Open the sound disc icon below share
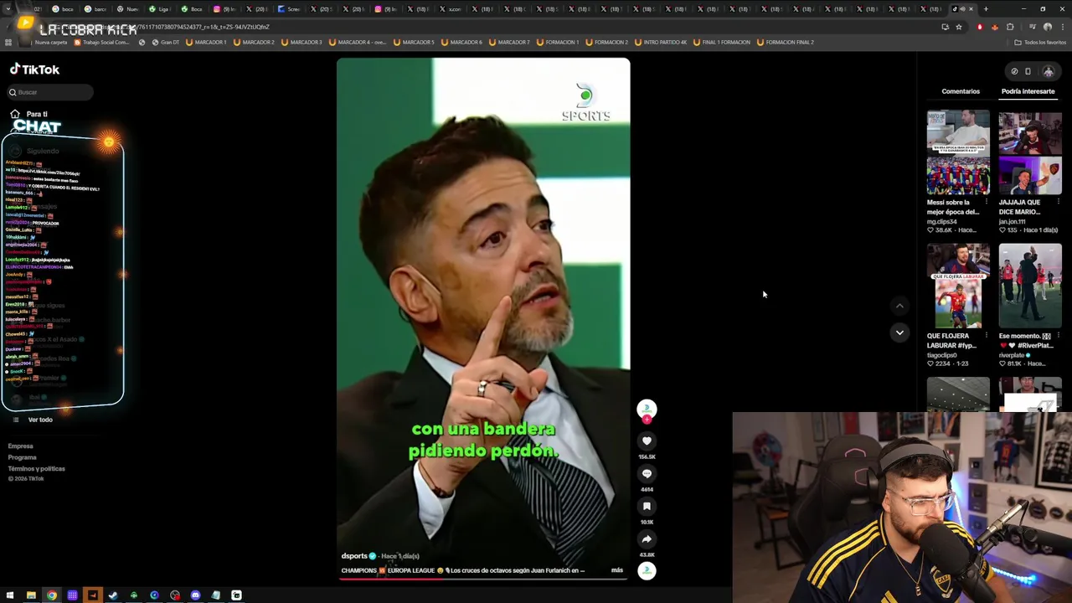1072x603 pixels. (x=647, y=570)
